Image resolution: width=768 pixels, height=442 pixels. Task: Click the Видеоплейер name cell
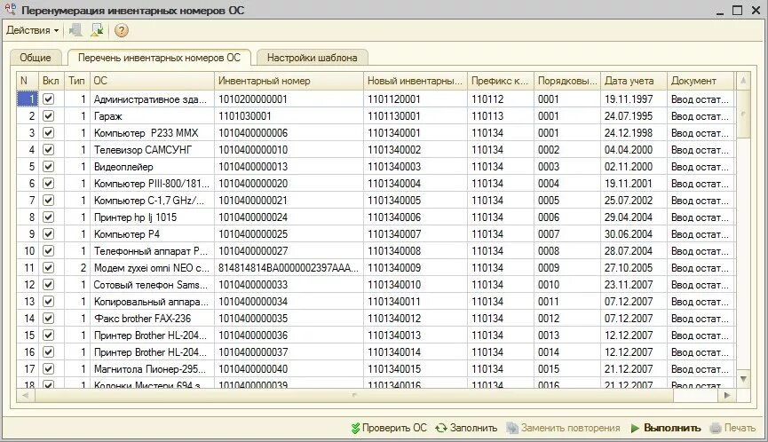pyautogui.click(x=152, y=167)
